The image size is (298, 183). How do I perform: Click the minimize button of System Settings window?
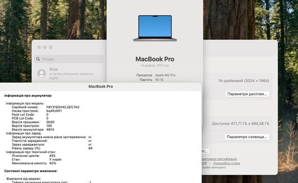coord(45,47)
